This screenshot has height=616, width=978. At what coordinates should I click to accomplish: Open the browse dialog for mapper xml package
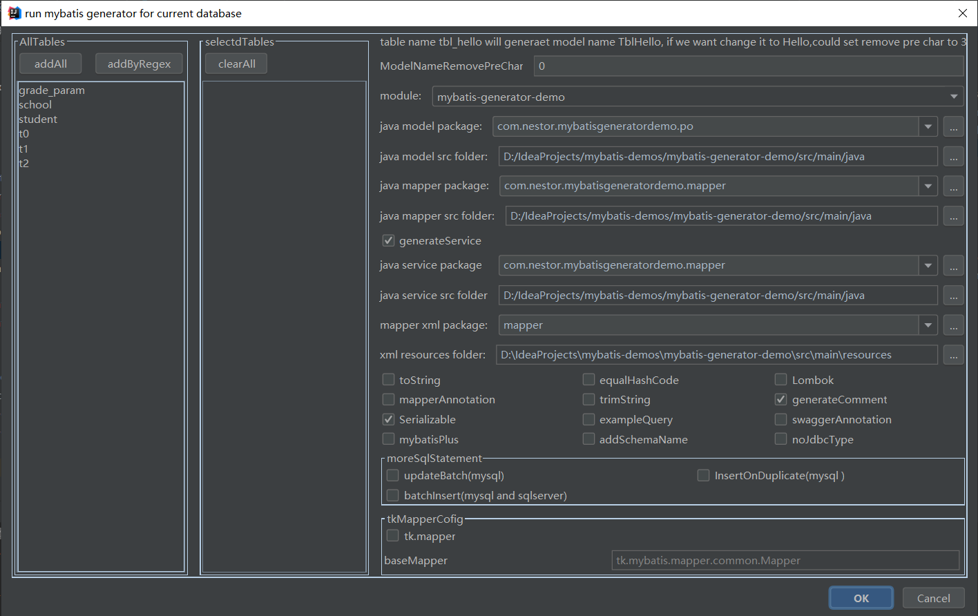point(953,325)
